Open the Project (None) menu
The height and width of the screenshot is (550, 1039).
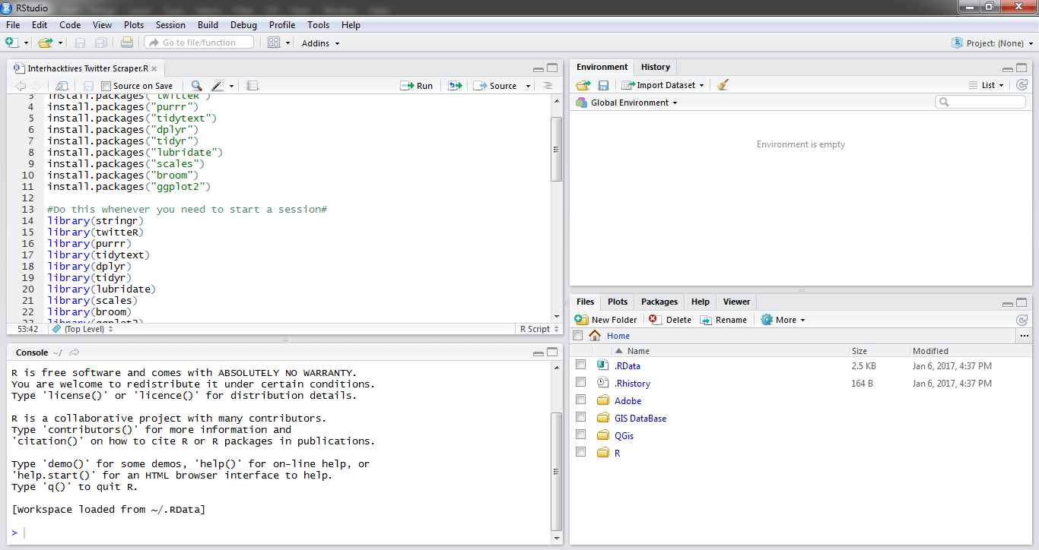pos(993,43)
